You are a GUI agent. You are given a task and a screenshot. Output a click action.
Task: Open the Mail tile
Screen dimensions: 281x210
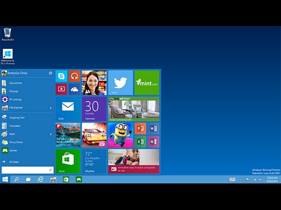pos(67,109)
